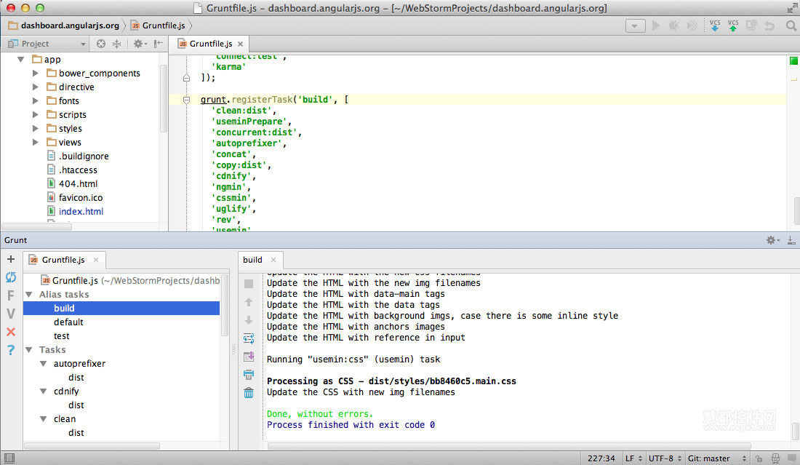Select the test alias task
This screenshot has height=465, width=800.
tap(62, 336)
